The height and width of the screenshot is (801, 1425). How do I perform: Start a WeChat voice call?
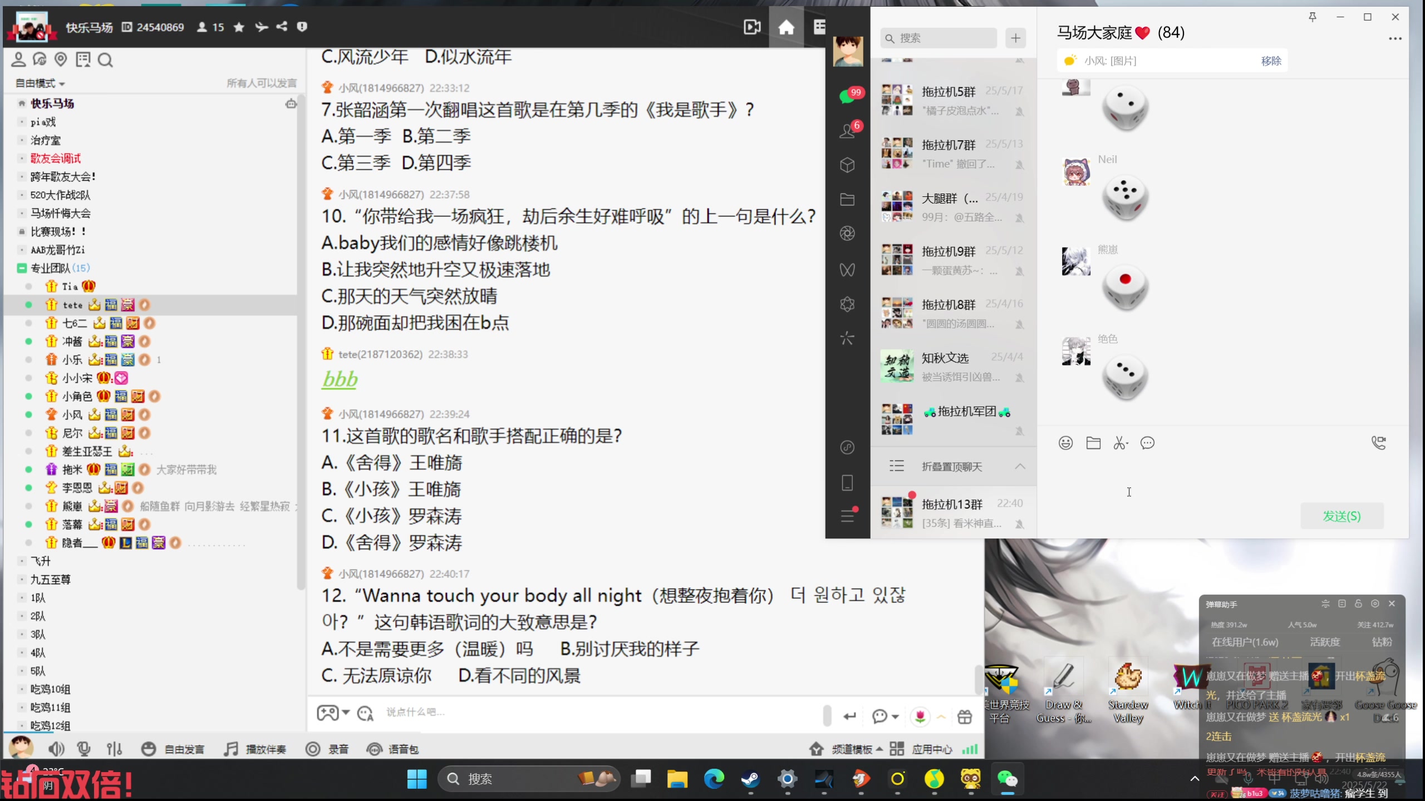tap(1379, 443)
